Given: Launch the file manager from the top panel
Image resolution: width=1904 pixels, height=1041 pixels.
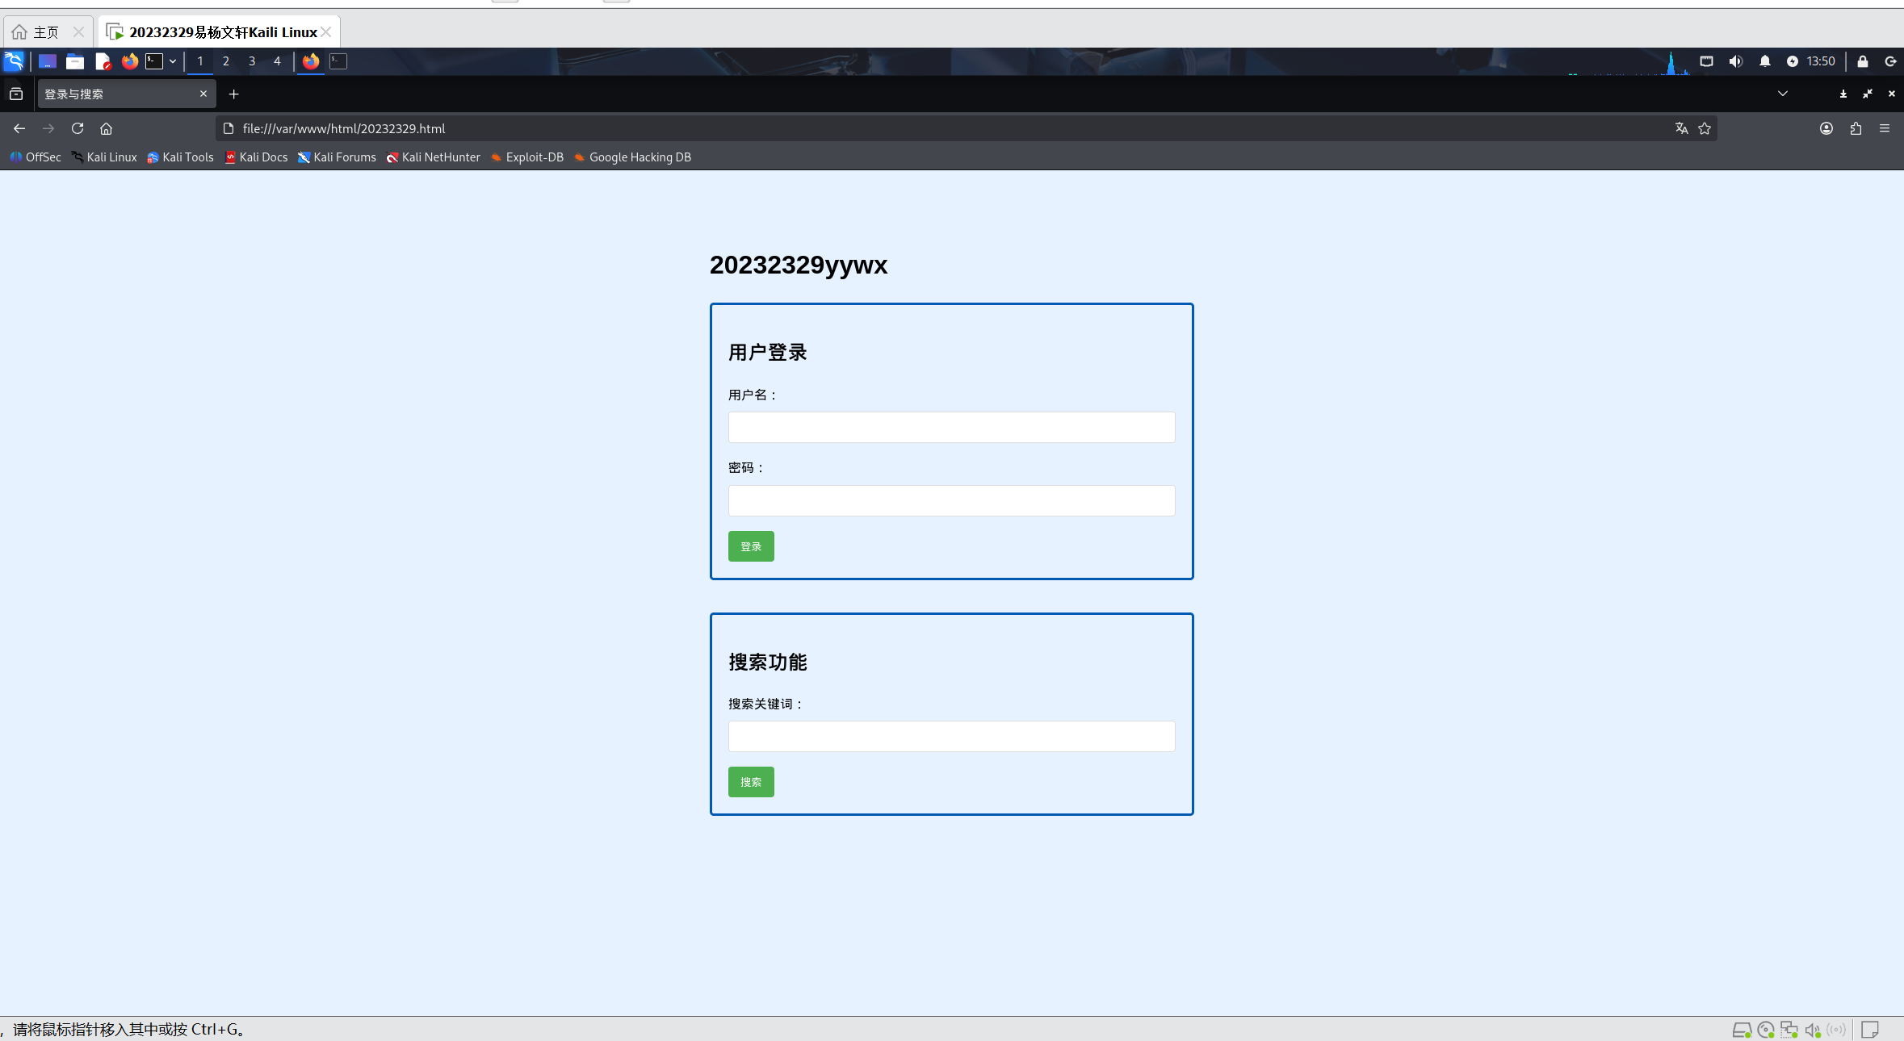Looking at the screenshot, I should 74,61.
